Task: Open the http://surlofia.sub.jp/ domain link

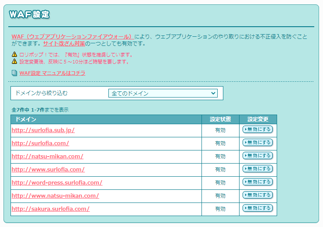Action: (43, 130)
